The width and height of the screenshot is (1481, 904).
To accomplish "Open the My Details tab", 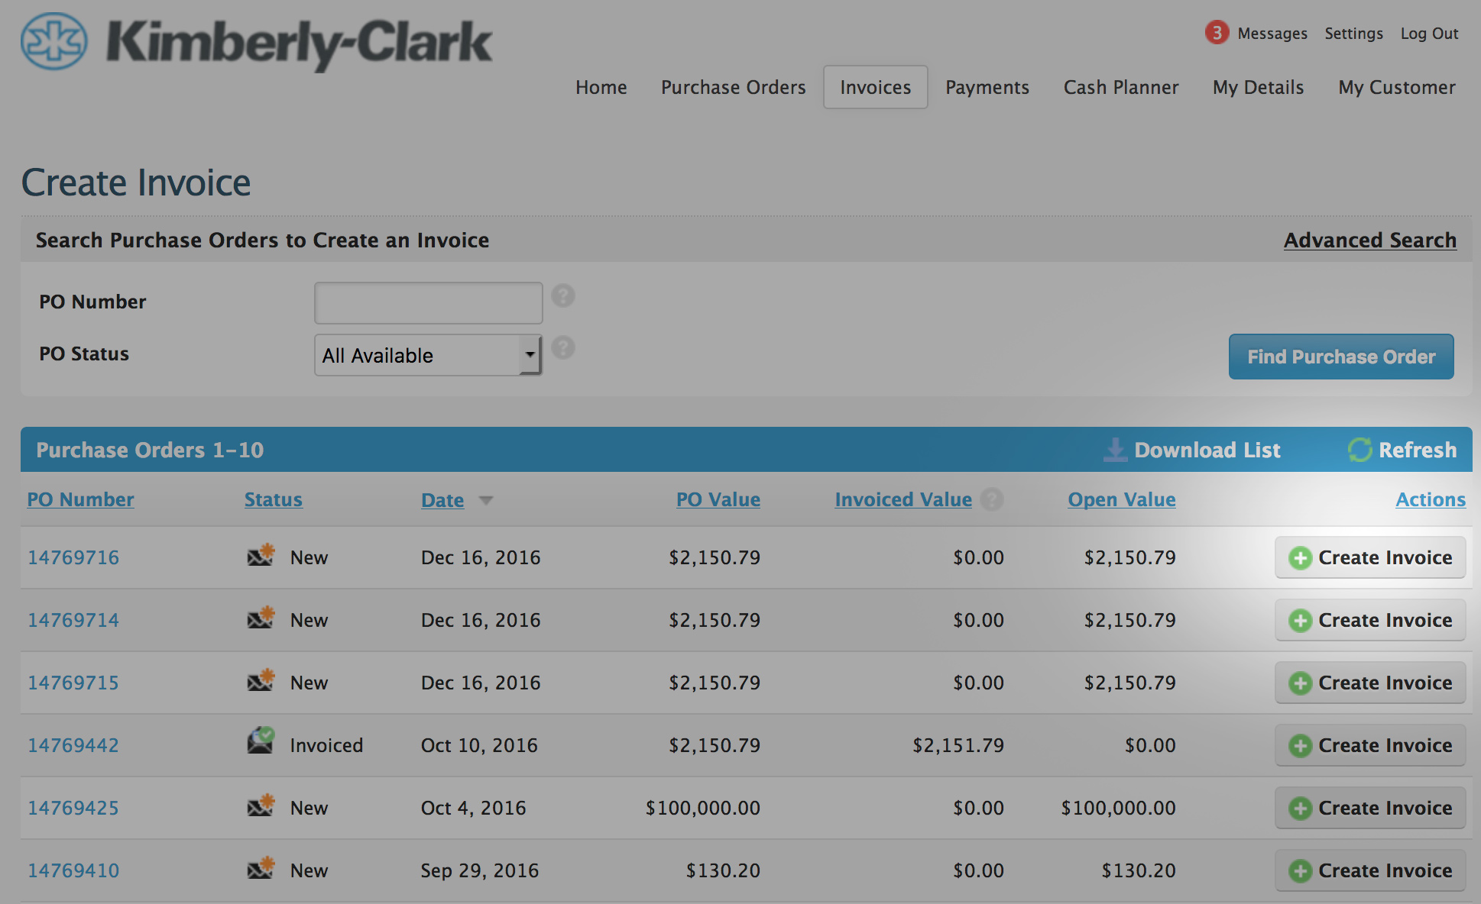I will [x=1259, y=88].
